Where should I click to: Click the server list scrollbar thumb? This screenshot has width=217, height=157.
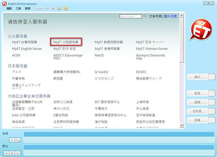click(181, 40)
